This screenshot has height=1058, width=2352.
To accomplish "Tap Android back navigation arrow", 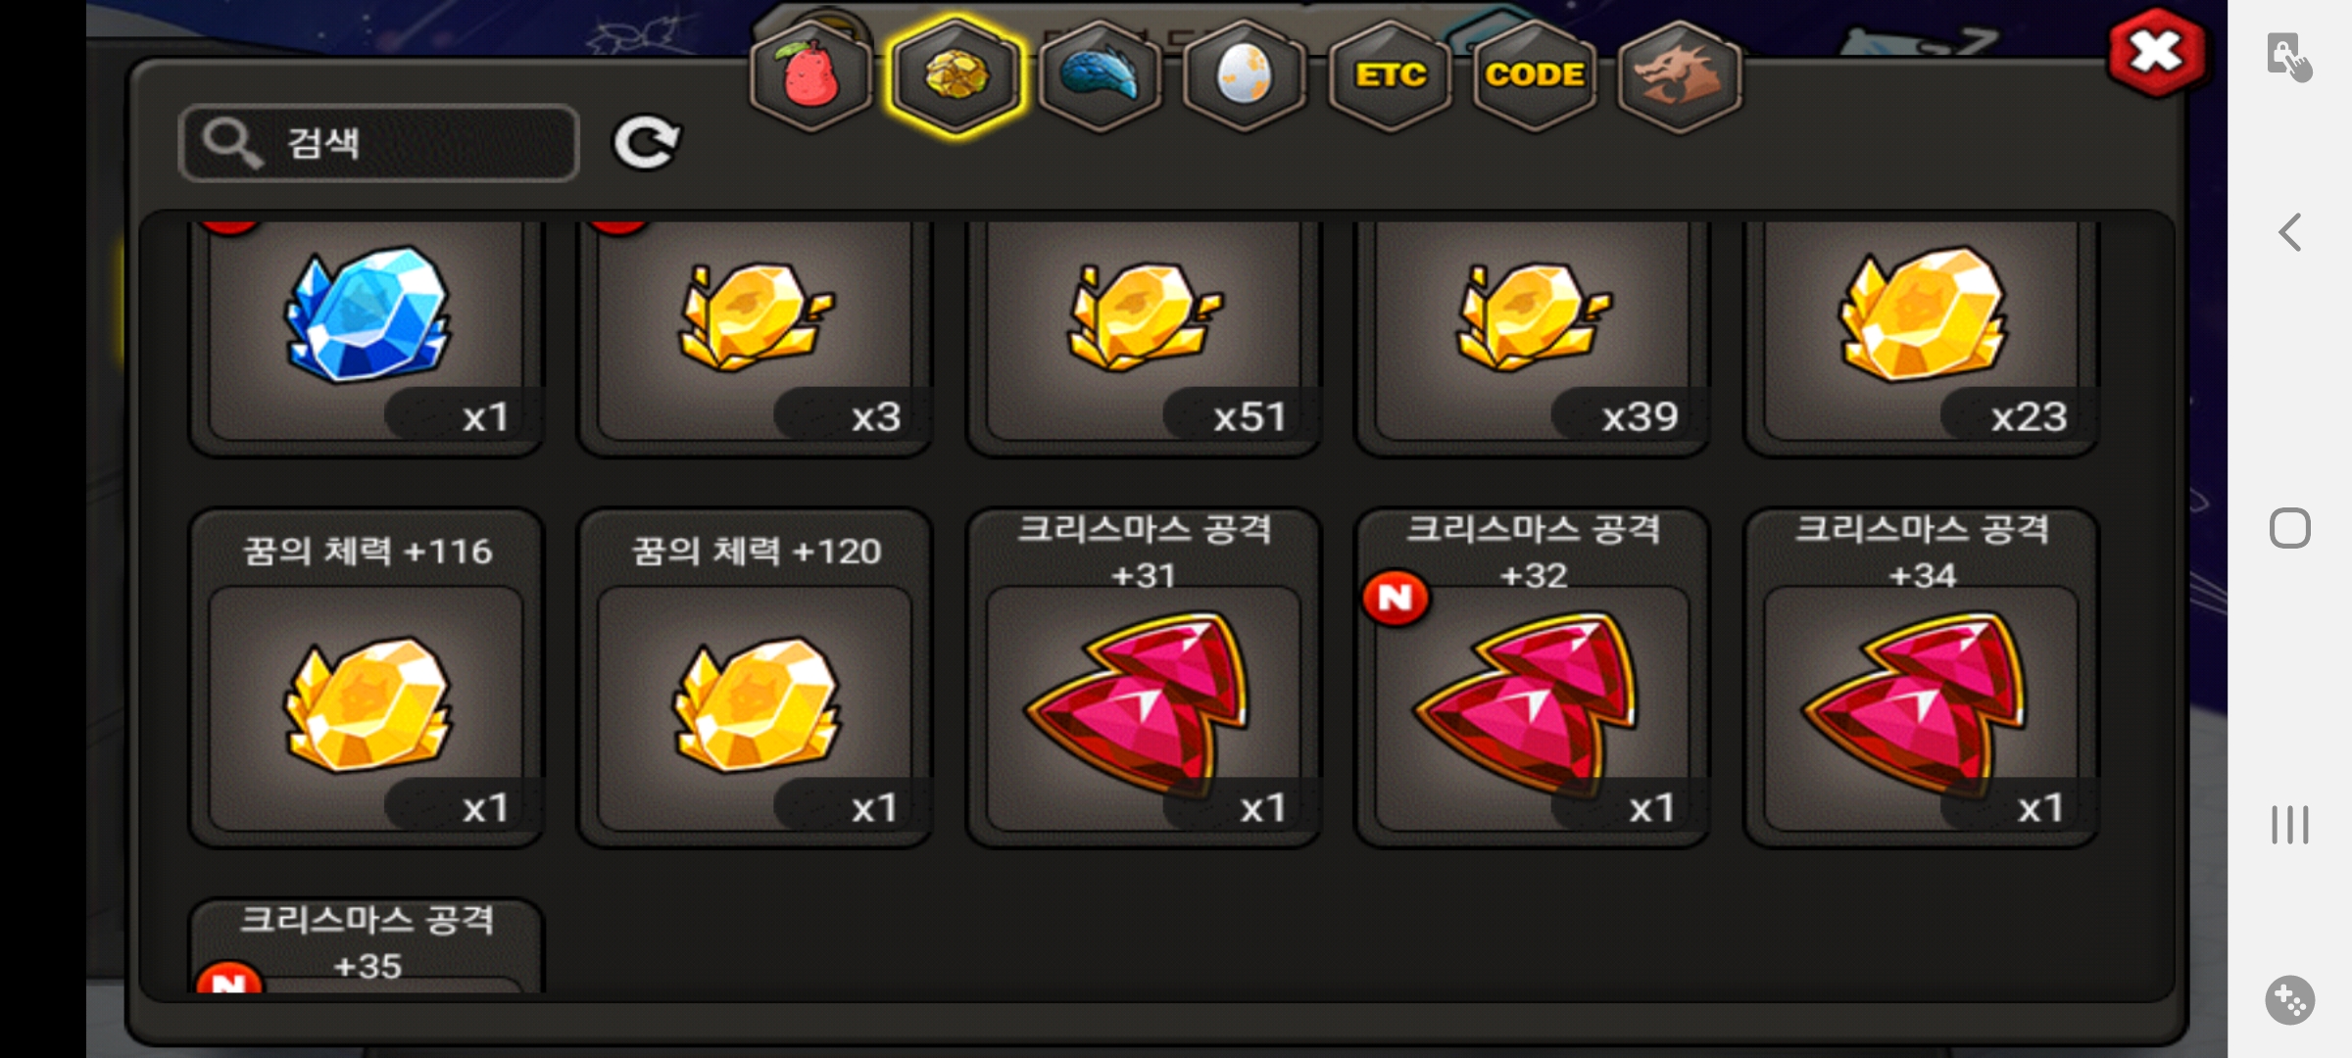I will pyautogui.click(x=2289, y=233).
